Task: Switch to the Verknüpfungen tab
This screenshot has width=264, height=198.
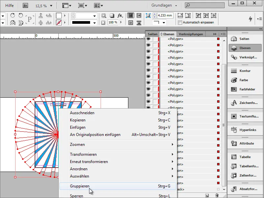Action: pyautogui.click(x=191, y=34)
